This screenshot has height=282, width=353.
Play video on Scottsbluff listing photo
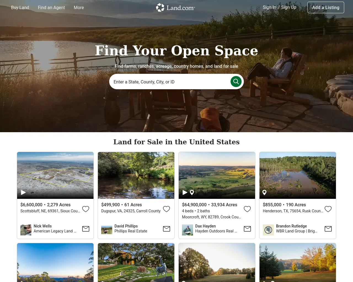(x=23, y=192)
